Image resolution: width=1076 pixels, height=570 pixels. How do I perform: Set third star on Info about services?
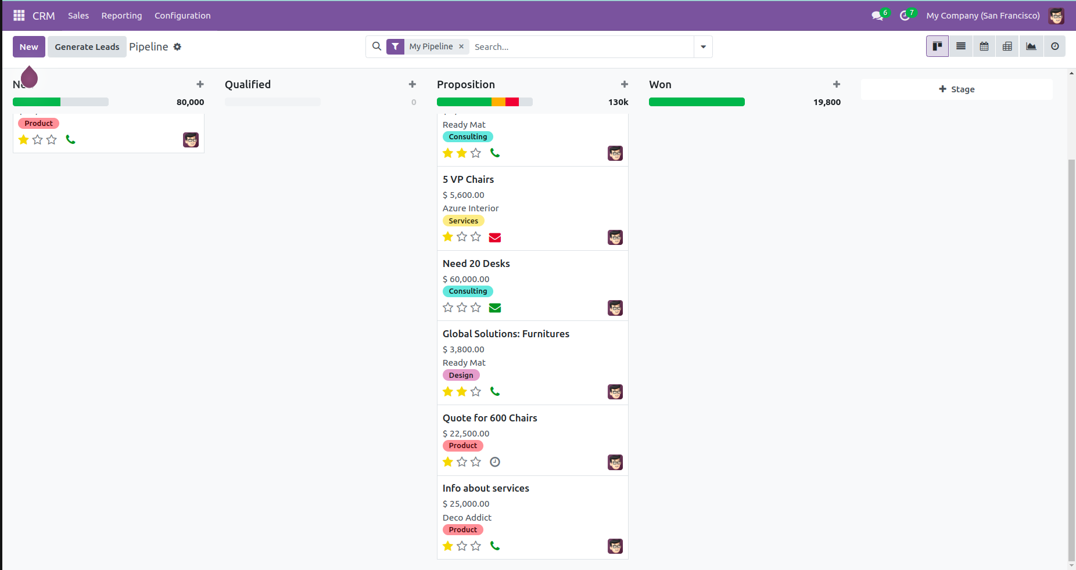tap(476, 546)
